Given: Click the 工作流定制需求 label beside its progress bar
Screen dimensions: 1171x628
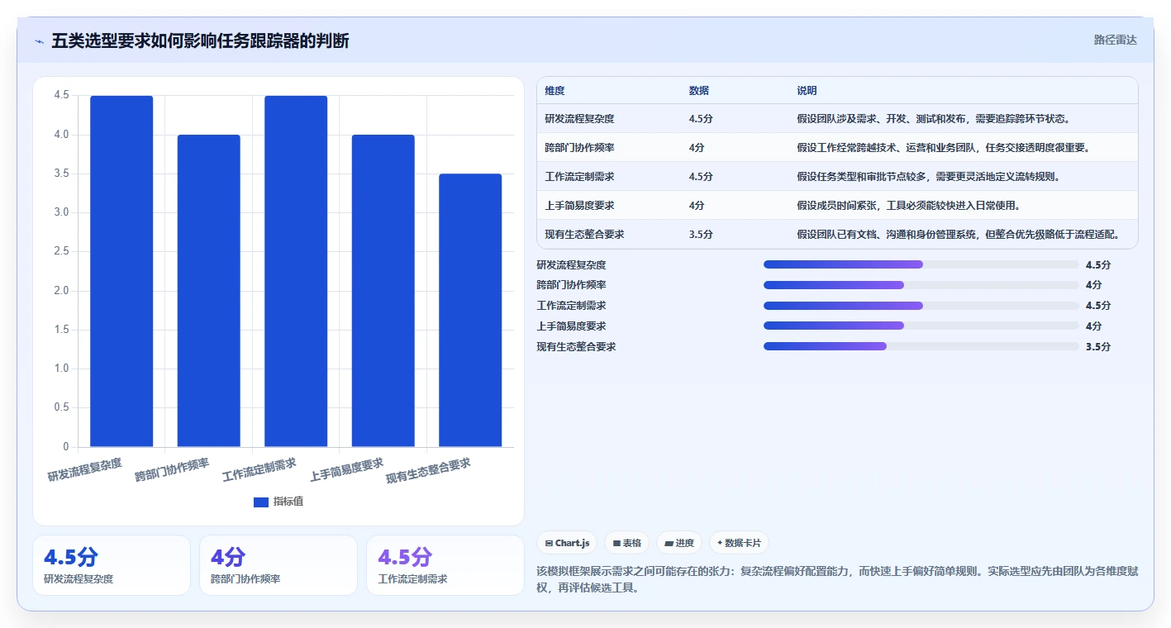Looking at the screenshot, I should click(x=571, y=306).
